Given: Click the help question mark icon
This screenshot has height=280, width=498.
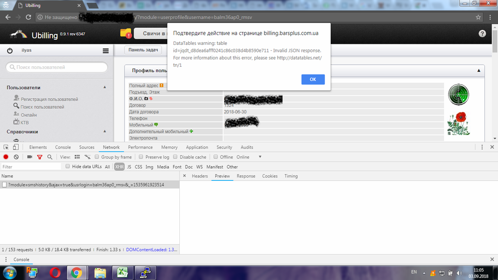Looking at the screenshot, I should tap(482, 34).
